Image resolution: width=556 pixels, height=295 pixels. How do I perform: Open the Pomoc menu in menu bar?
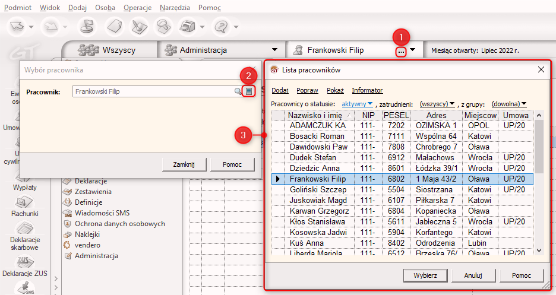pos(210,8)
